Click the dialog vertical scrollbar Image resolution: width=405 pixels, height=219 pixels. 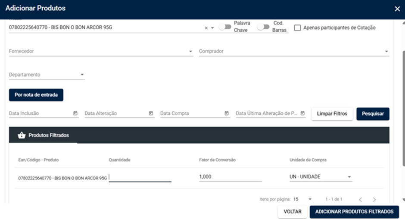tap(403, 108)
